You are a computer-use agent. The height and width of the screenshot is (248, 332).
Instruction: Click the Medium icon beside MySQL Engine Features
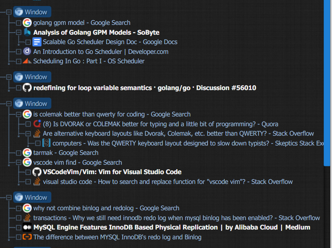27,227
